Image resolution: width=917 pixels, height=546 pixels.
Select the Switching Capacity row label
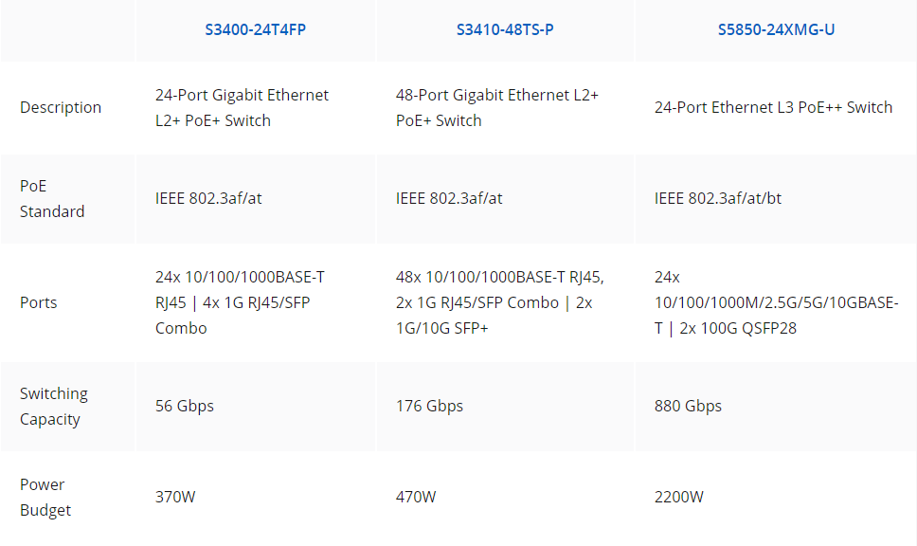[x=54, y=406]
